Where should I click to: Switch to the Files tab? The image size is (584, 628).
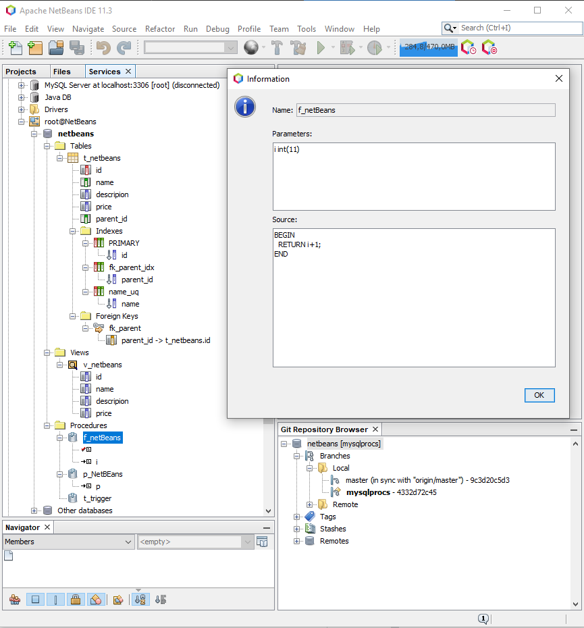(61, 72)
